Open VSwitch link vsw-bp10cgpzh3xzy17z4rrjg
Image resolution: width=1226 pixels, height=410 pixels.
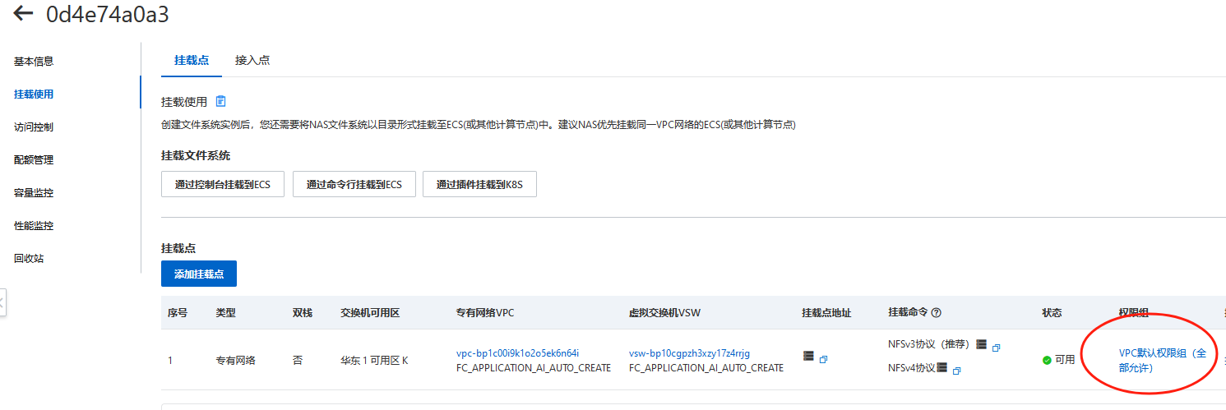690,353
